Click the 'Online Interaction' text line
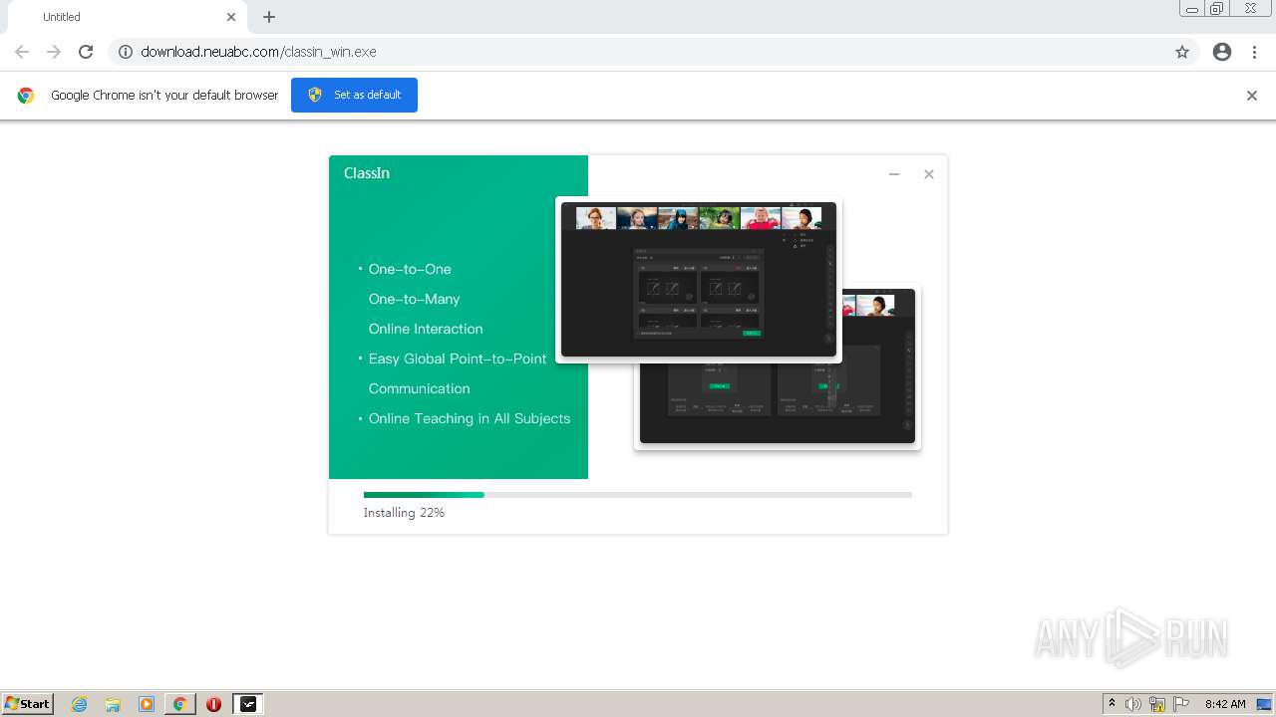This screenshot has height=717, width=1276. 426,329
